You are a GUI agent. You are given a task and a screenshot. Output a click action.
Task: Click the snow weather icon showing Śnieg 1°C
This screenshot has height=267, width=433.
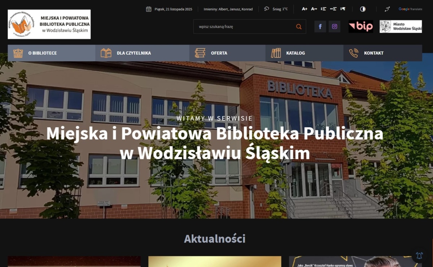(267, 9)
